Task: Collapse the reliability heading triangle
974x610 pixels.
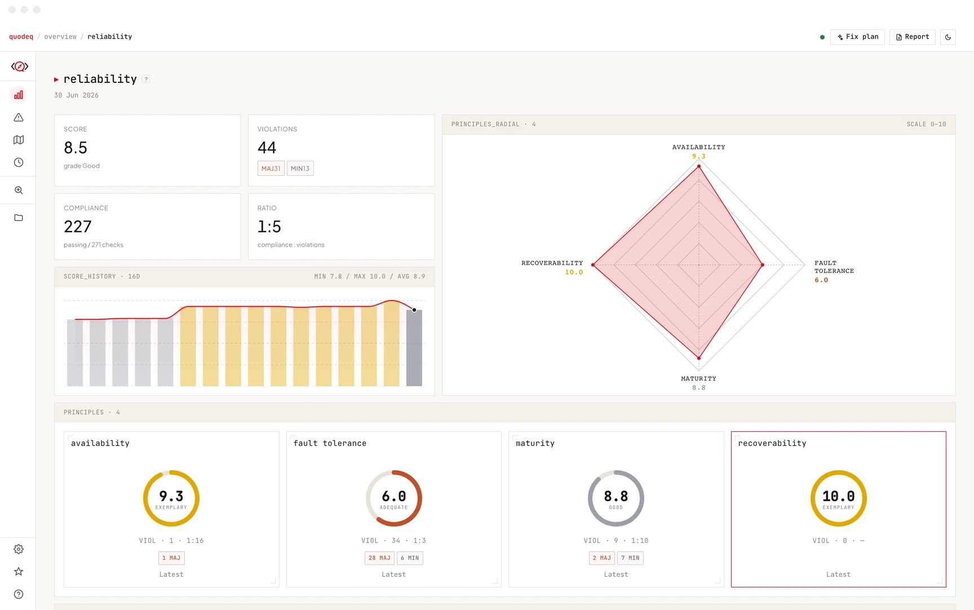Action: [56, 79]
